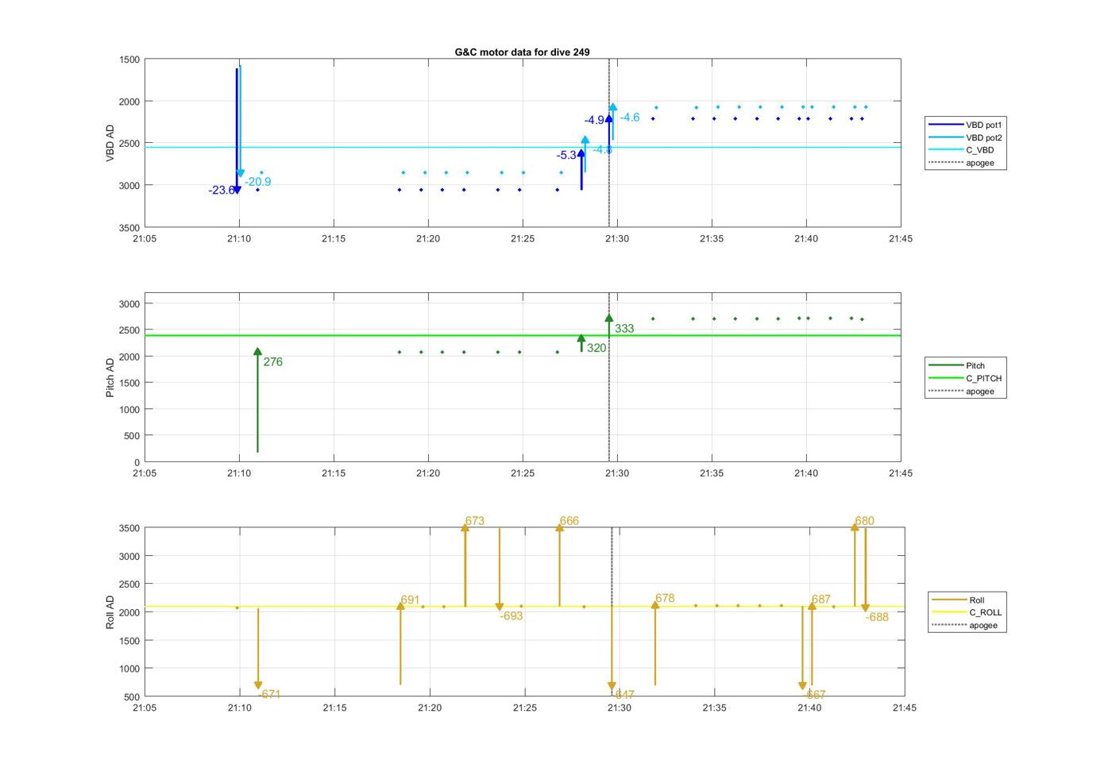This screenshot has width=1112, height=783.
Task: Click the 687 roll annotation
Action: pyautogui.click(x=821, y=600)
